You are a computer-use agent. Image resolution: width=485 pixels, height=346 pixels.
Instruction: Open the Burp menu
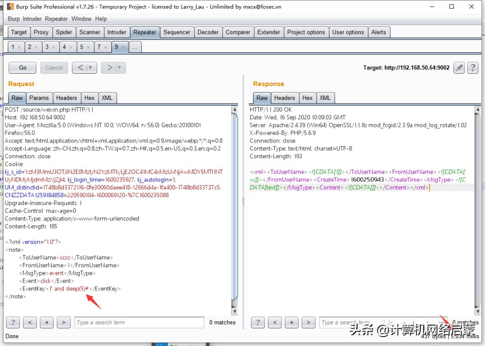click(x=13, y=19)
